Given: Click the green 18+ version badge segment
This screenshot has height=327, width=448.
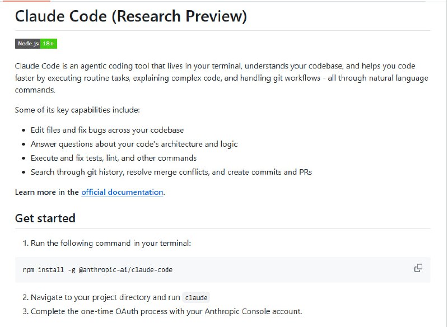Looking at the screenshot, I should coord(49,44).
